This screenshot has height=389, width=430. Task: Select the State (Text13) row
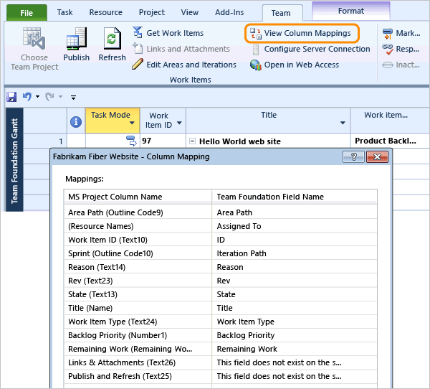(221, 294)
